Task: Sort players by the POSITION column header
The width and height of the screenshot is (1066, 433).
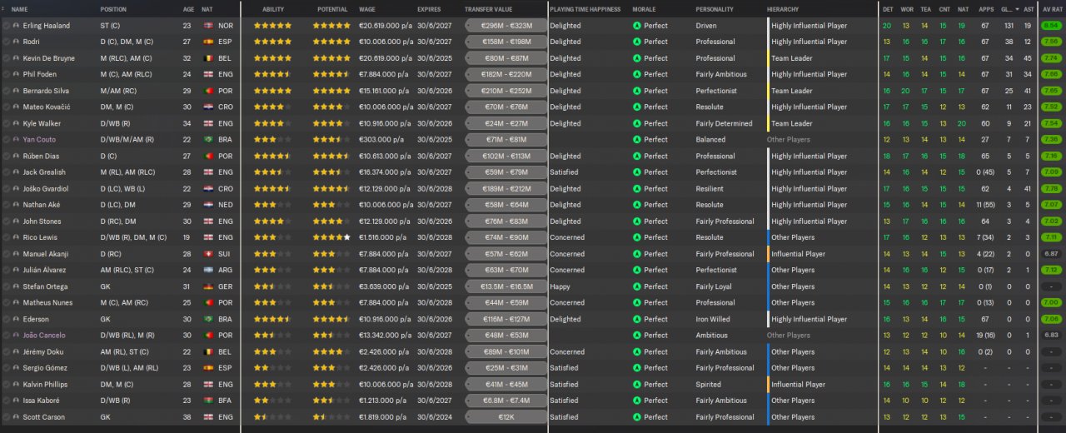Action: 113,9
